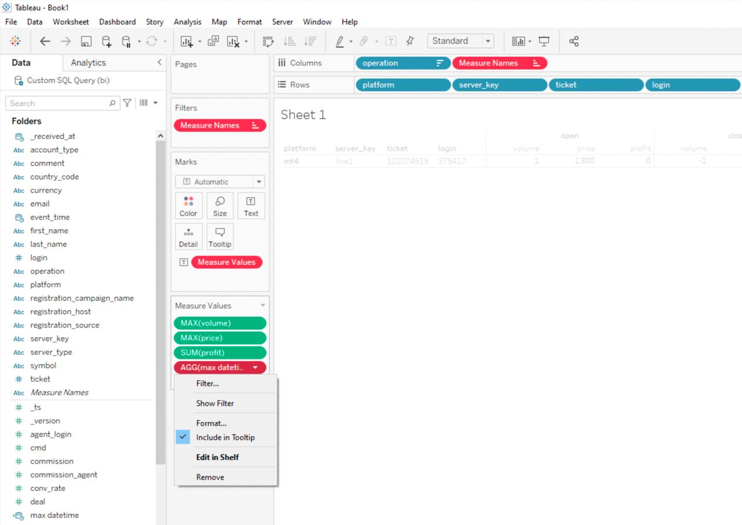
Task: Choose Remove in the context menu
Action: (x=210, y=478)
